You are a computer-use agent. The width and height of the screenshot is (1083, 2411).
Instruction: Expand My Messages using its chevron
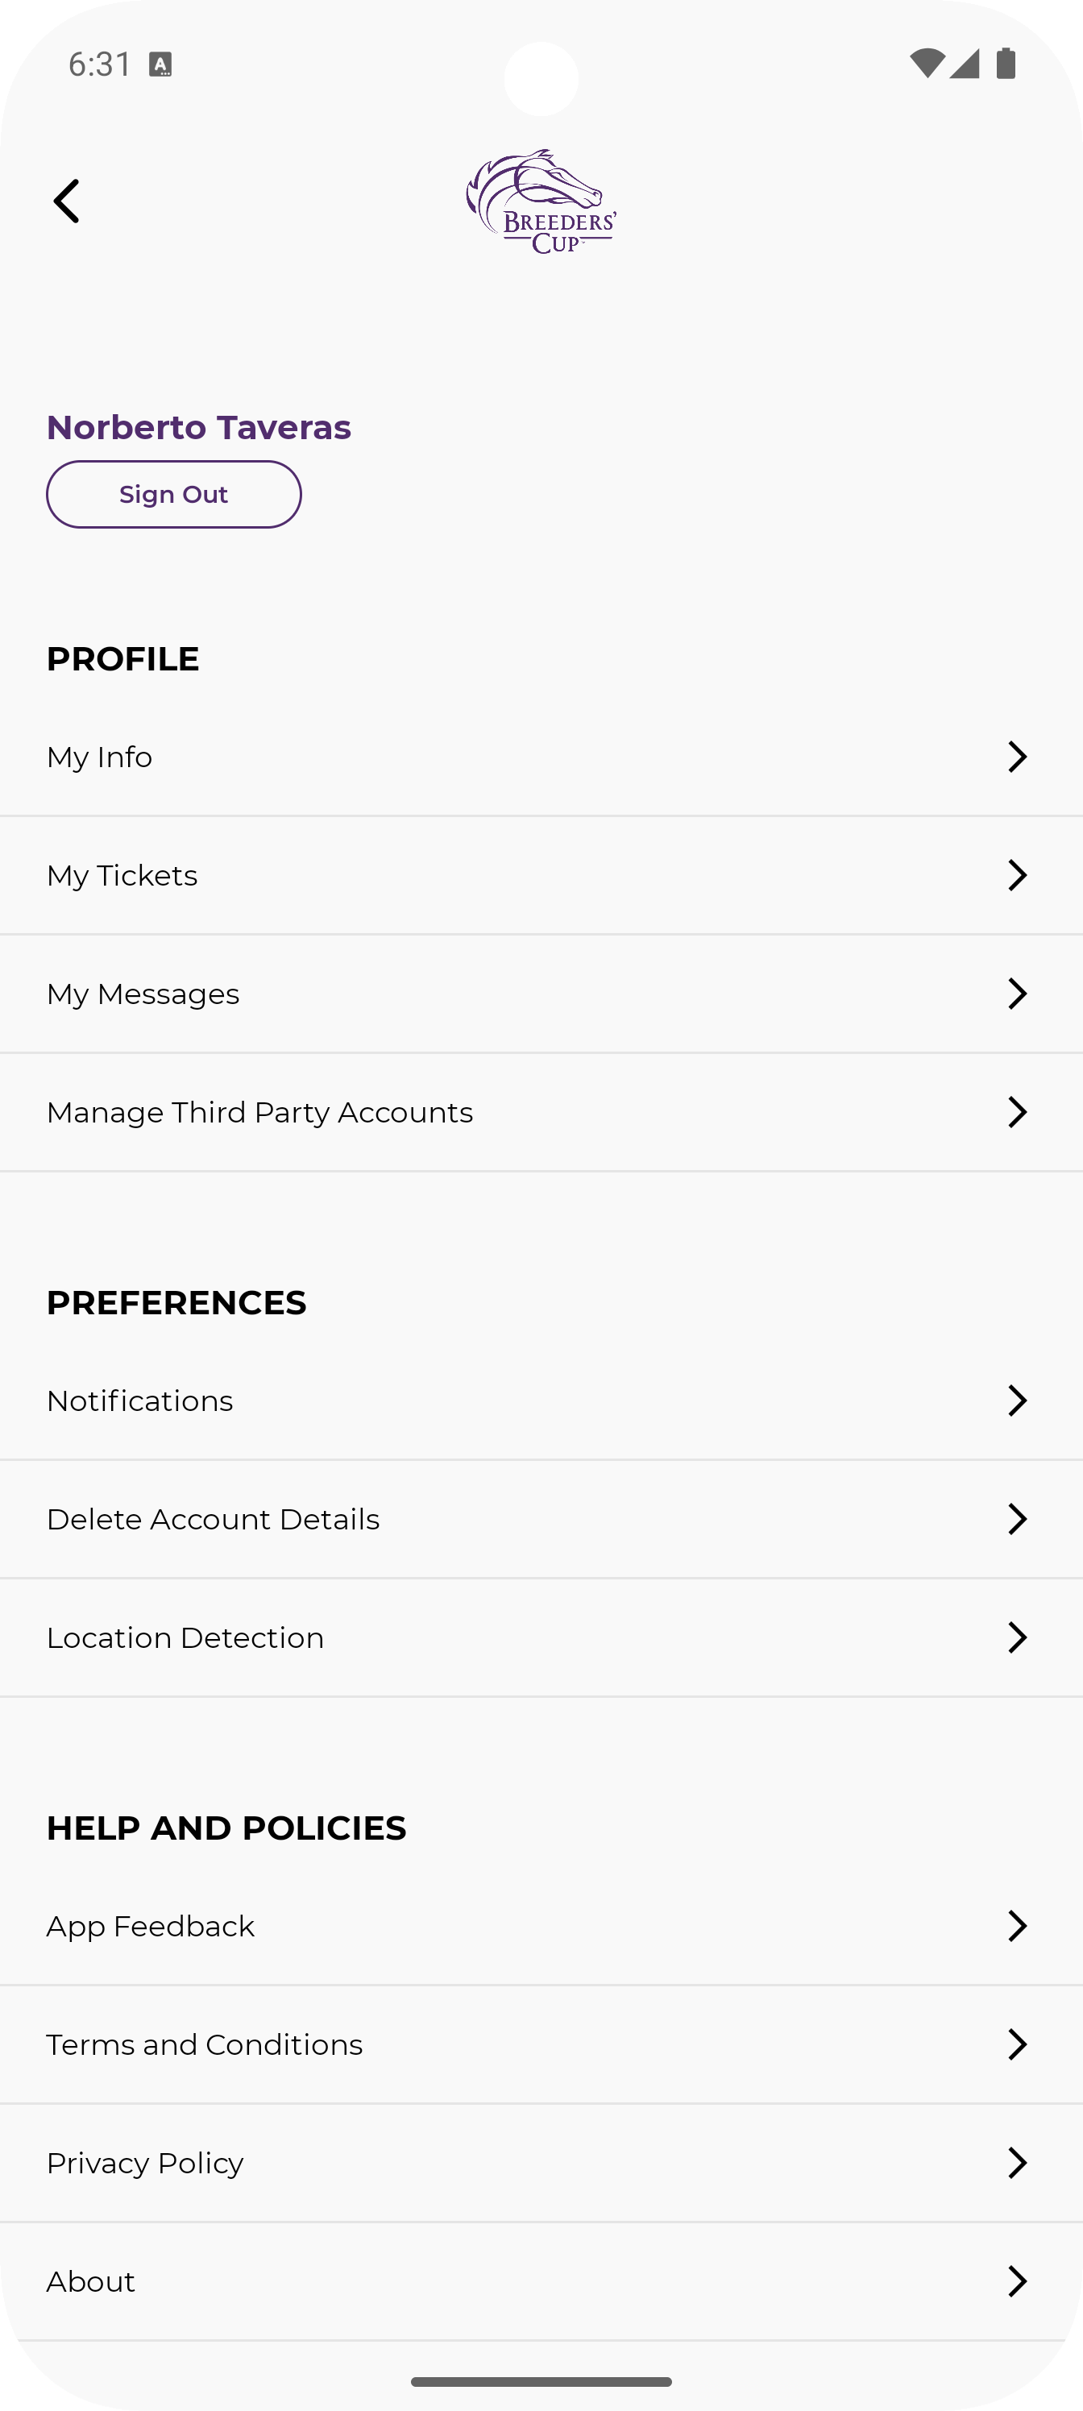tap(1017, 994)
